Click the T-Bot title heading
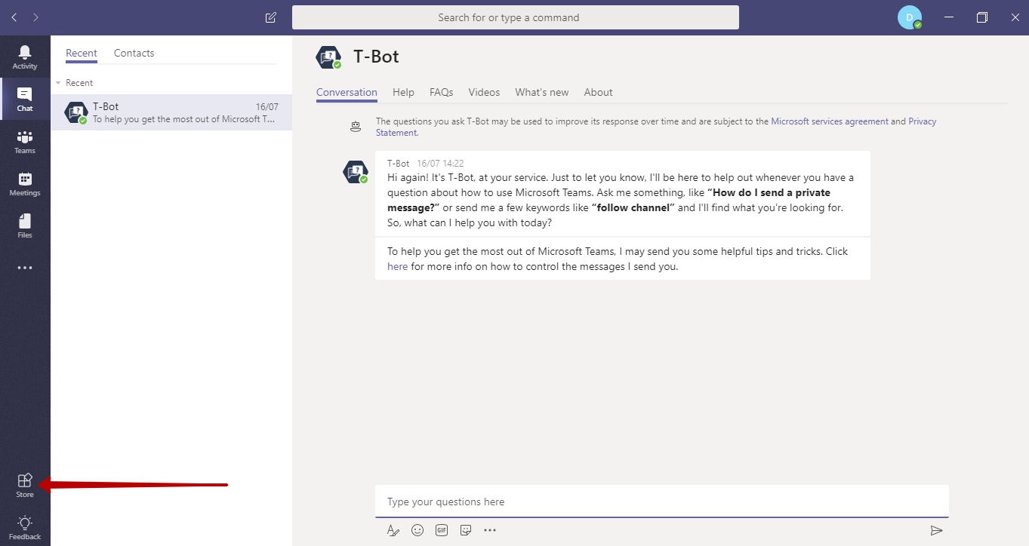Image resolution: width=1029 pixels, height=546 pixels. (376, 57)
